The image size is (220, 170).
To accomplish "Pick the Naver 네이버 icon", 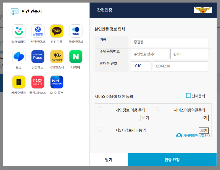I will (x=76, y=57).
